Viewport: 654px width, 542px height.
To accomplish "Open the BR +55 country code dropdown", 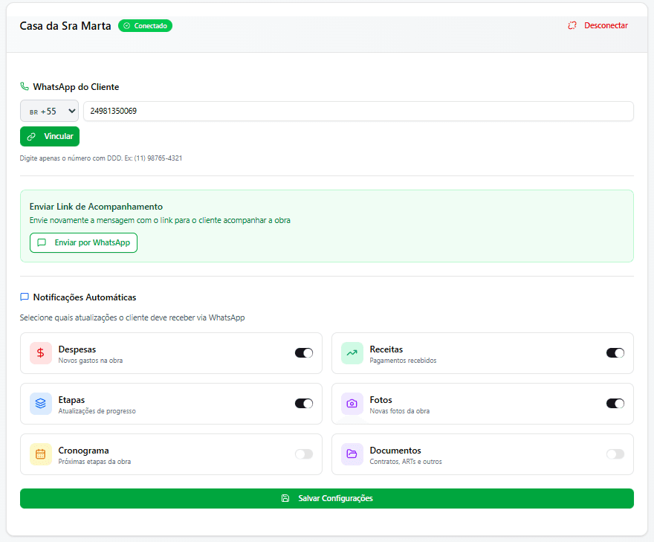I will (x=49, y=112).
